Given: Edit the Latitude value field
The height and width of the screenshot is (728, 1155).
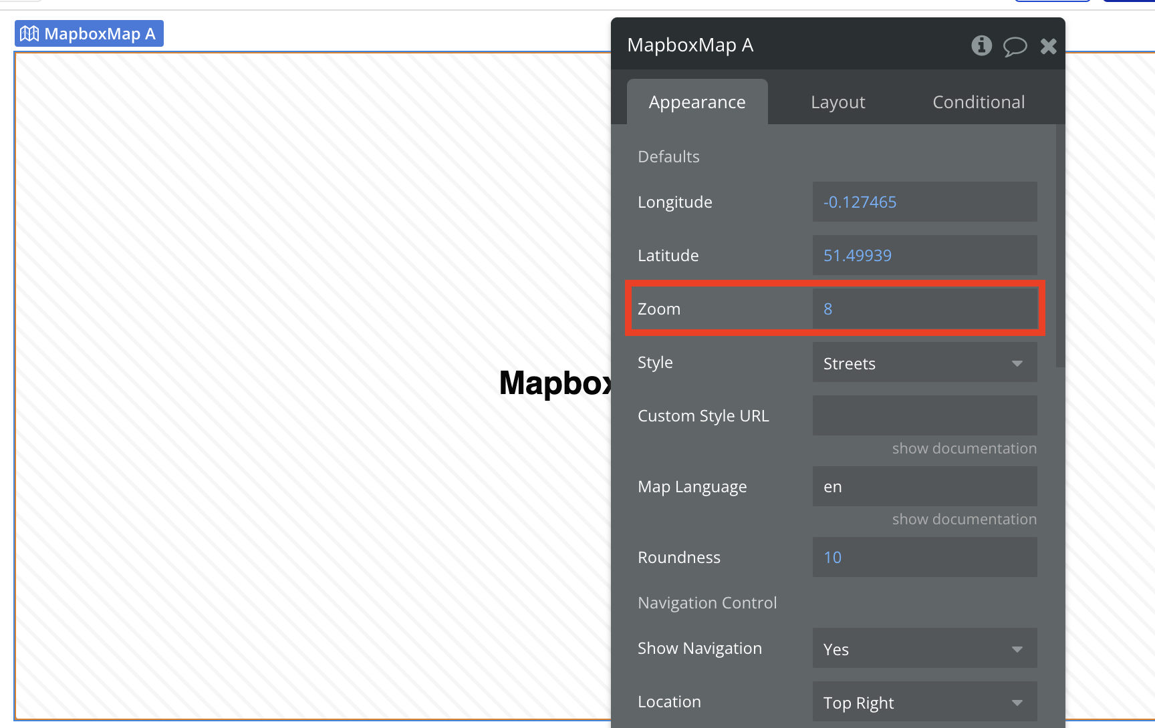Looking at the screenshot, I should tap(924, 256).
